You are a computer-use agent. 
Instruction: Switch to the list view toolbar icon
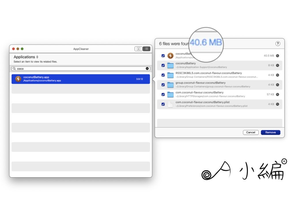point(147,49)
